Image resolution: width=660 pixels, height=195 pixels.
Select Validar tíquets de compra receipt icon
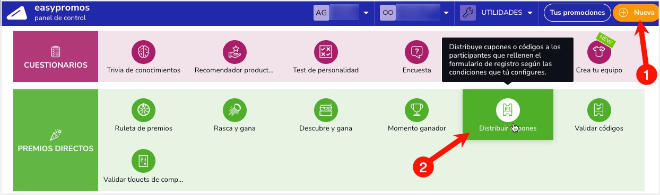point(143,161)
